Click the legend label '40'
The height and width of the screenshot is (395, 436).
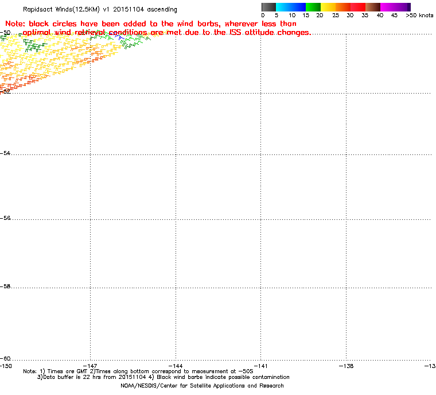tap(380, 16)
